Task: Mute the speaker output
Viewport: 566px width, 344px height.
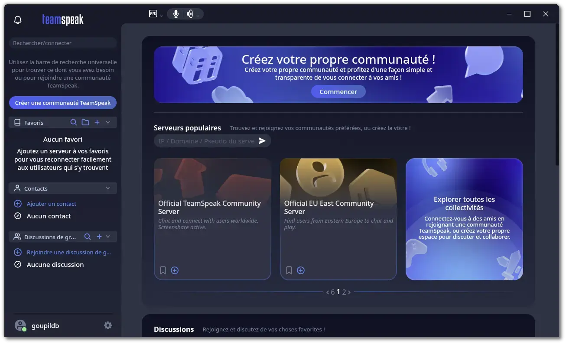Action: (x=189, y=14)
